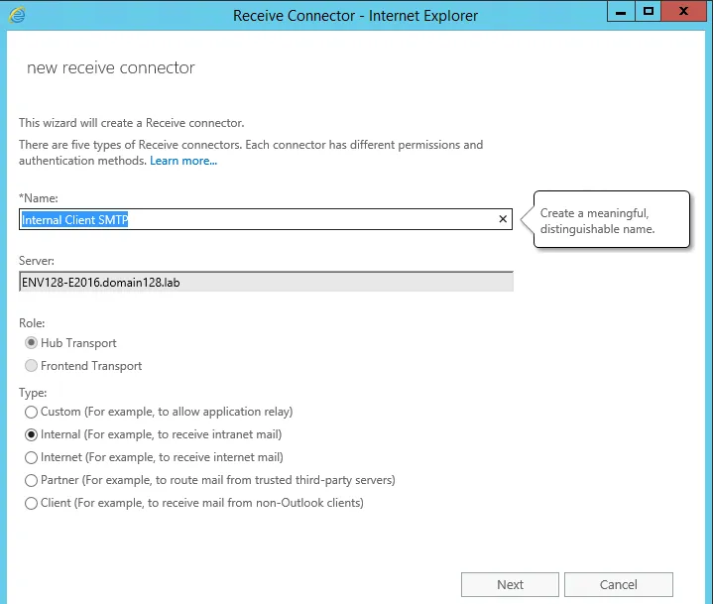Viewport: 713px width, 604px height.
Task: Maximize the Receive Connector window
Action: pyautogui.click(x=649, y=13)
